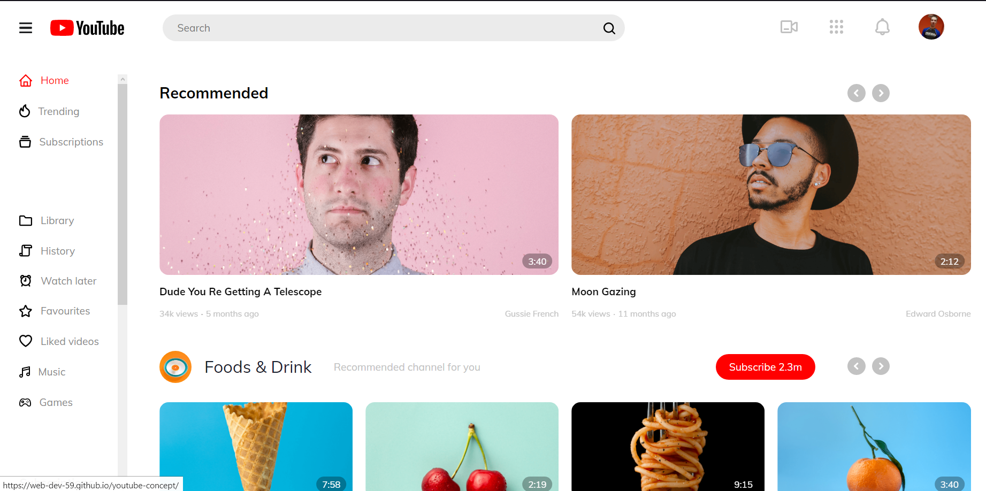
Task: Open Games label in the sidebar
Action: [56, 402]
